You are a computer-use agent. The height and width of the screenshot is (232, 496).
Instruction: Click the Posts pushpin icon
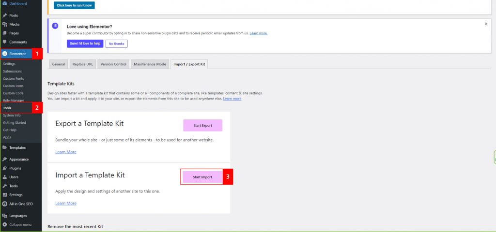[x=4, y=15]
